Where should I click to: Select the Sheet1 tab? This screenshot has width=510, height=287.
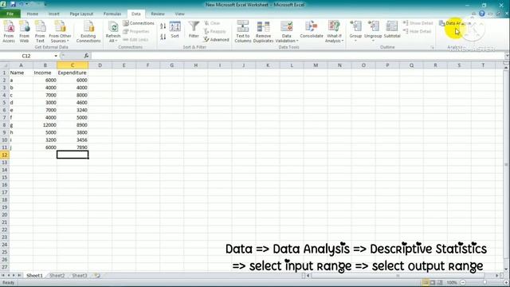[34, 276]
